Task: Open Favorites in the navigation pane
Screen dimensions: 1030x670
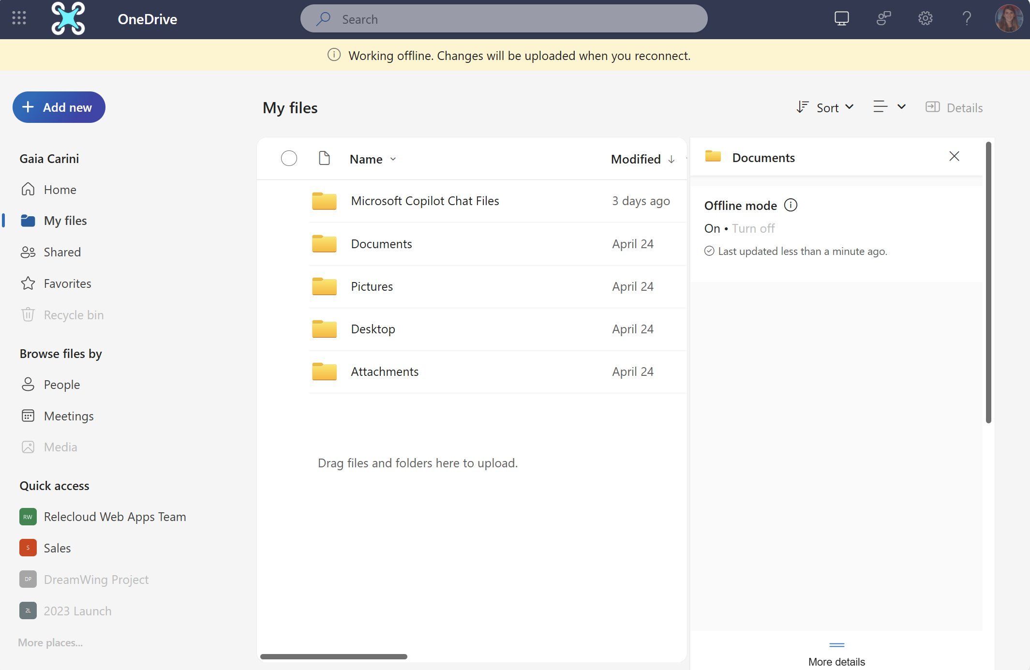Action: pos(67,283)
